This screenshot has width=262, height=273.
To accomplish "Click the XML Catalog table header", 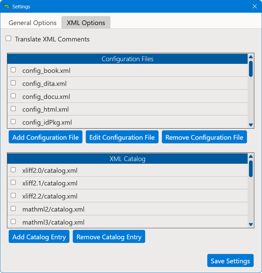I will coord(127,159).
